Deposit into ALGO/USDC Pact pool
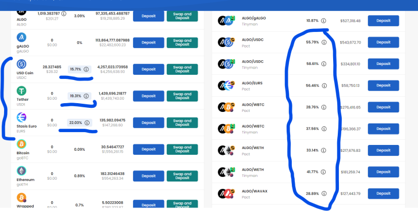418x211 pixels. coord(383,42)
